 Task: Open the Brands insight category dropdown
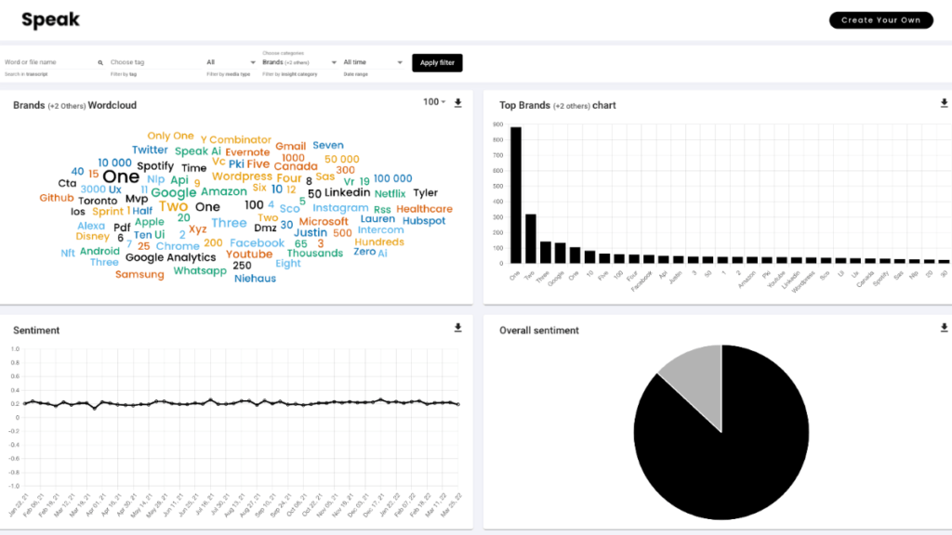(x=299, y=62)
